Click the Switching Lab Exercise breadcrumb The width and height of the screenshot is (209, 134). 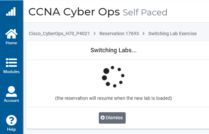pyautogui.click(x=172, y=33)
